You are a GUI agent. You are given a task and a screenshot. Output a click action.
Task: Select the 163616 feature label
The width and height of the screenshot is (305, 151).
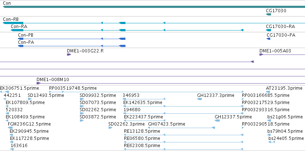point(19,146)
